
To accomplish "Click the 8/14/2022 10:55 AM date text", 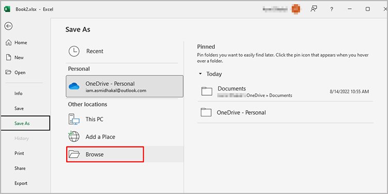I will (x=349, y=92).
